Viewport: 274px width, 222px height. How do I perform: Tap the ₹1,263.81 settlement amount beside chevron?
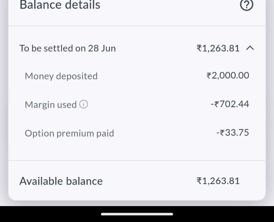pyautogui.click(x=218, y=48)
